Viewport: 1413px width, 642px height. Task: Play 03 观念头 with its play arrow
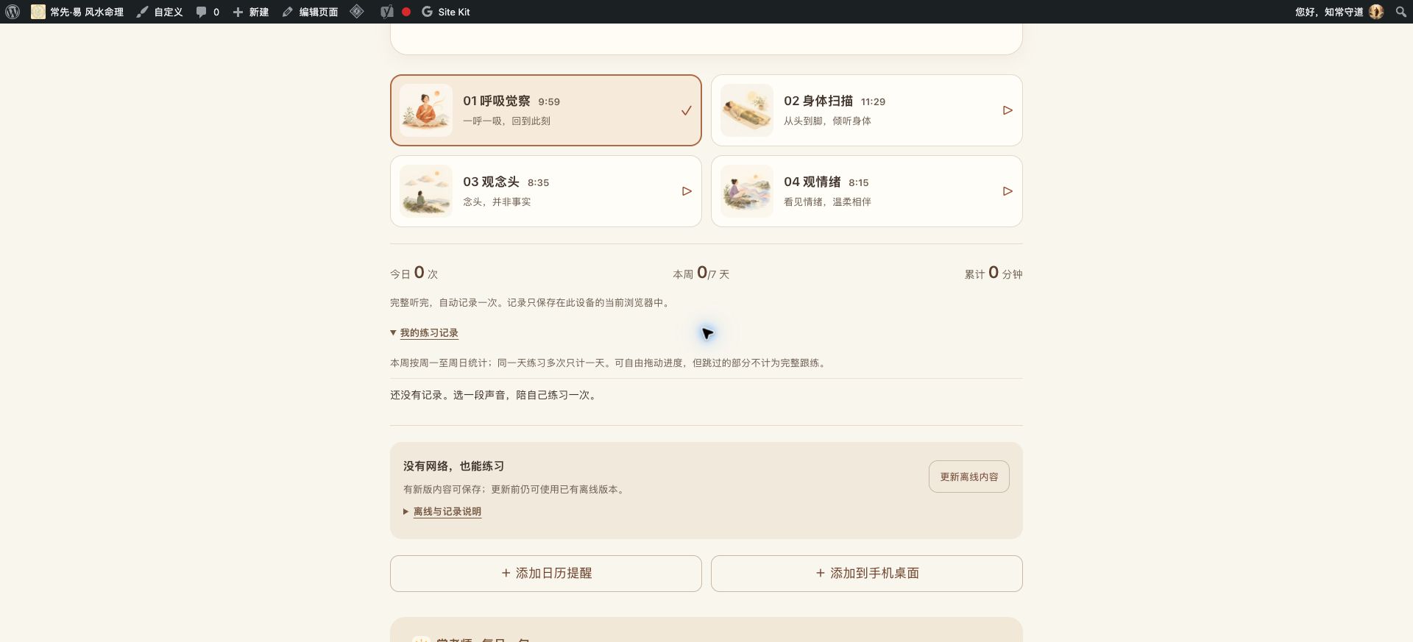coord(687,191)
